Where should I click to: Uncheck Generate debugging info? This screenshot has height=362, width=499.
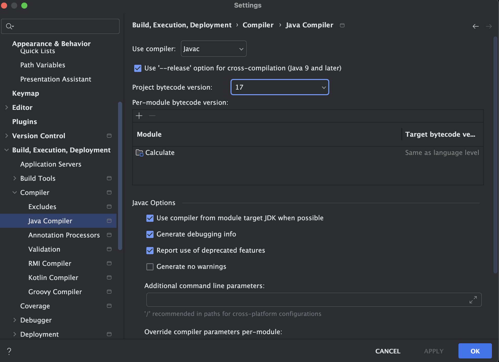[x=150, y=234]
